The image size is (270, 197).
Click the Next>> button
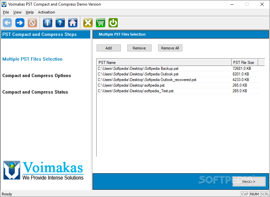pos(249,182)
